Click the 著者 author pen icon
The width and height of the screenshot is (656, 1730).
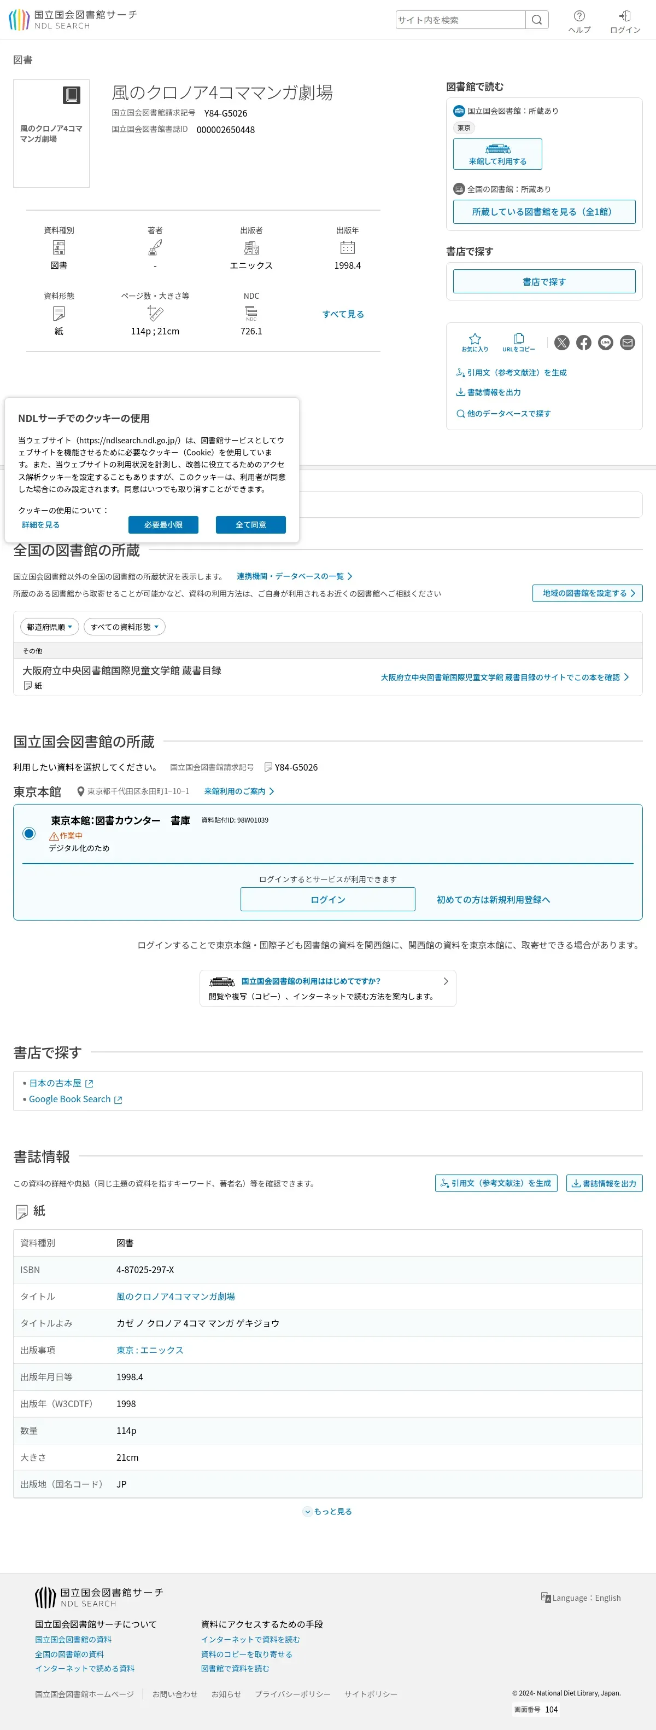tap(155, 248)
